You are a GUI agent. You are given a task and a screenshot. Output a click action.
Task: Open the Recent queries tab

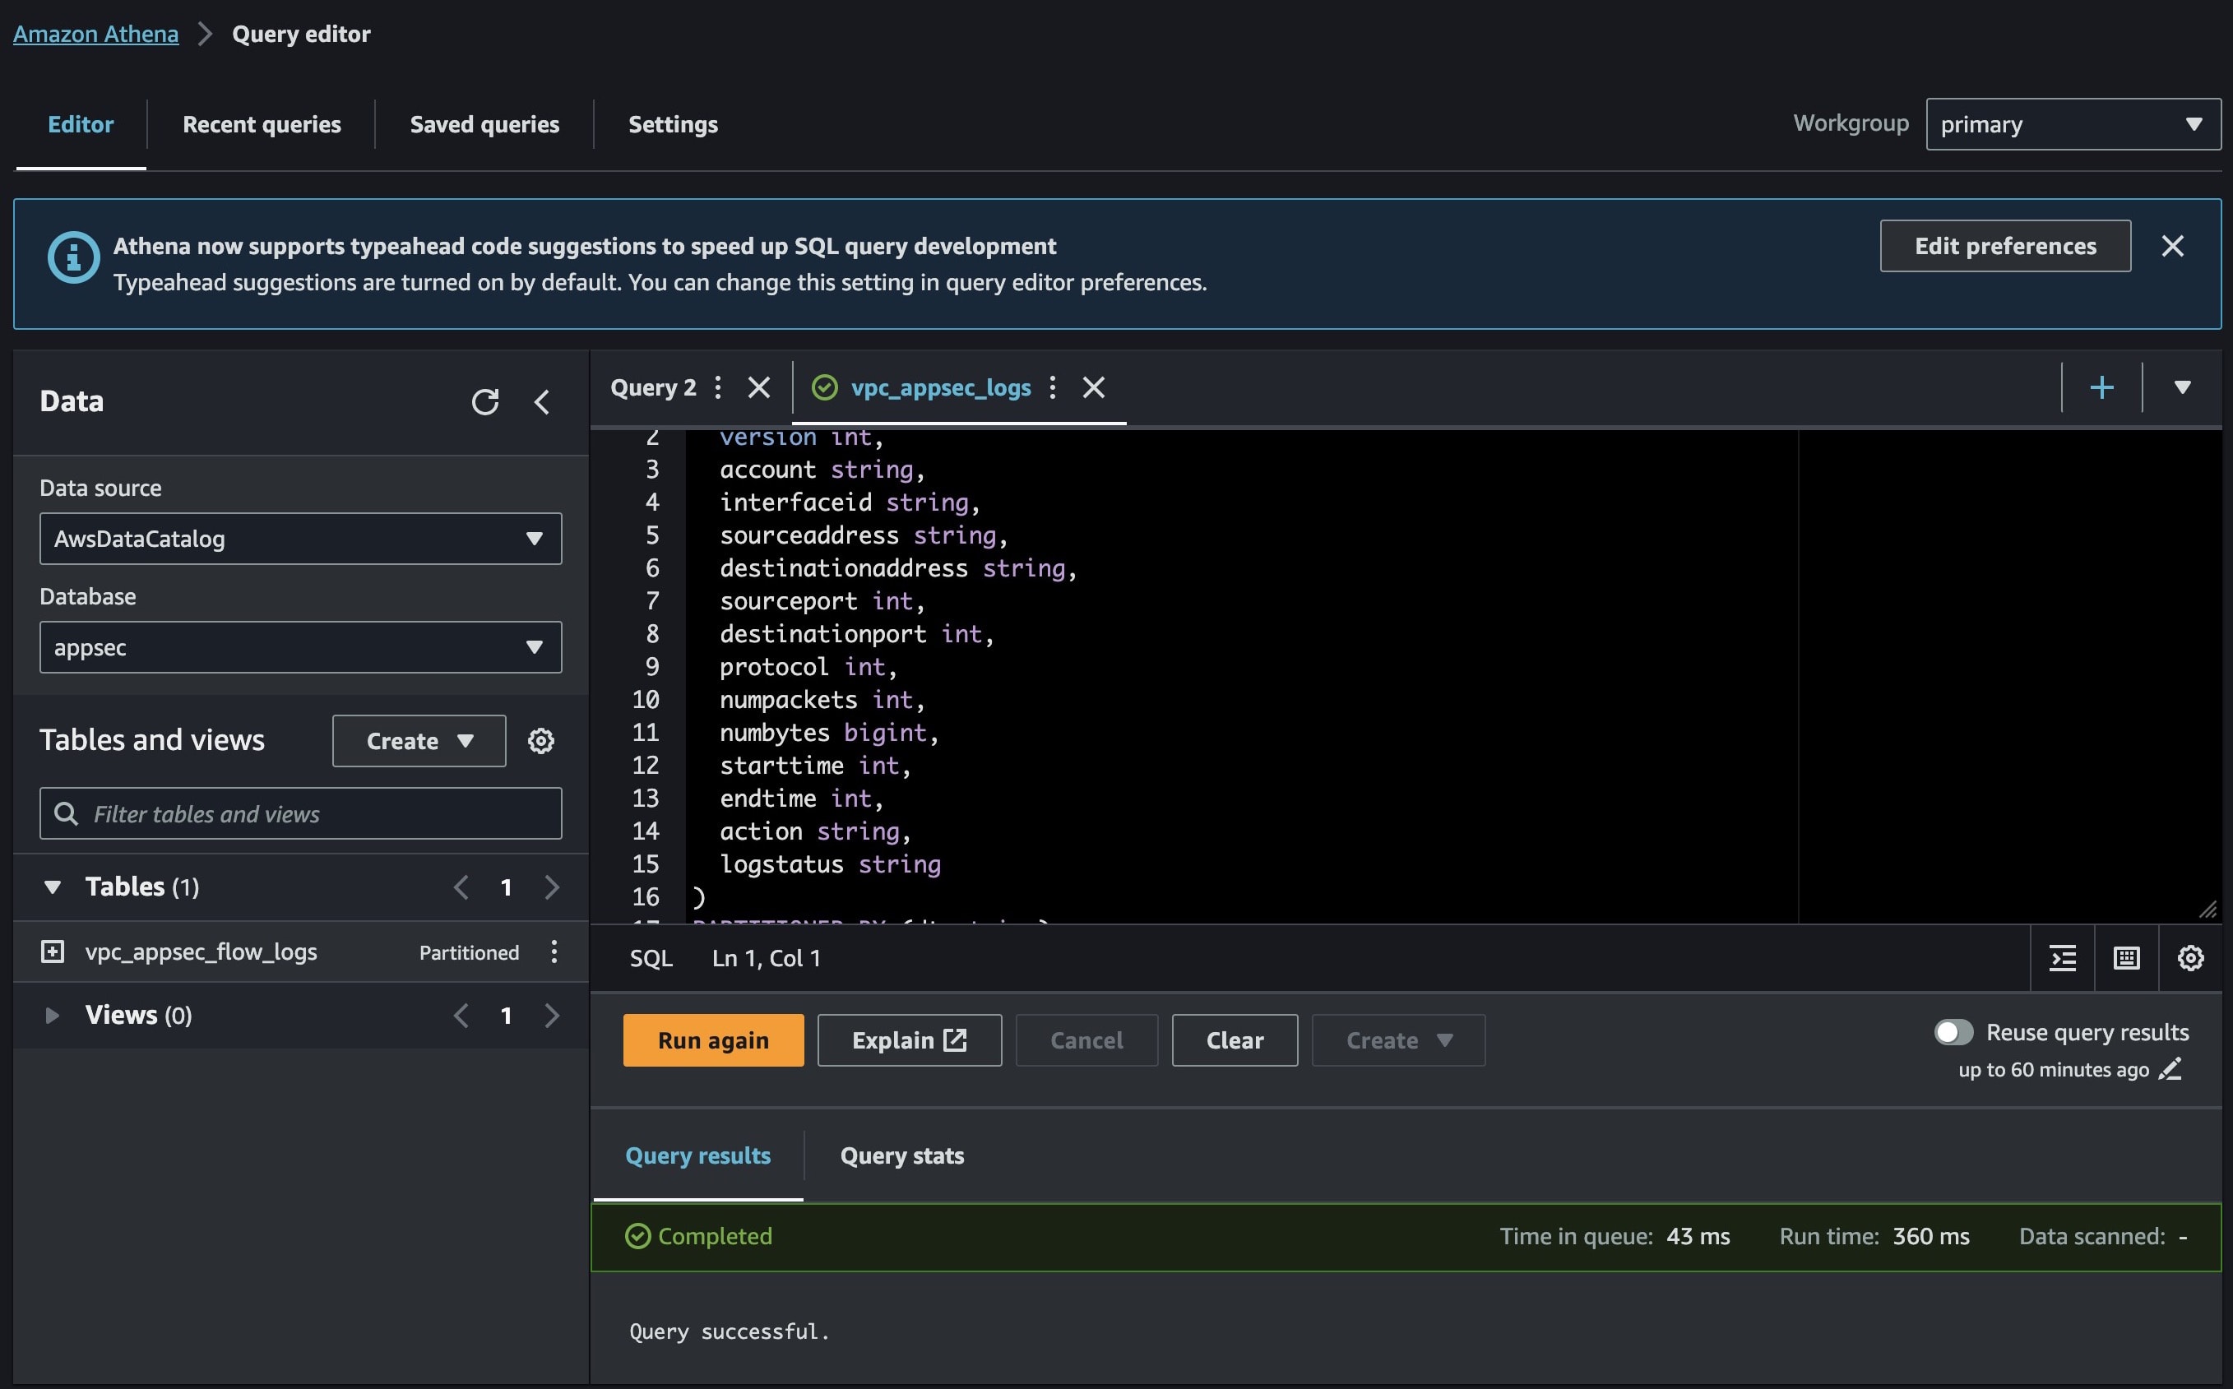(x=262, y=124)
